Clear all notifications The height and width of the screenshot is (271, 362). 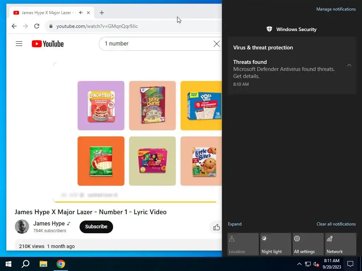[x=336, y=224]
